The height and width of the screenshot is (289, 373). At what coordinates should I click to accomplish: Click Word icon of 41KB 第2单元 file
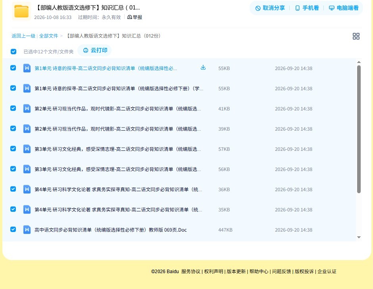(x=27, y=108)
